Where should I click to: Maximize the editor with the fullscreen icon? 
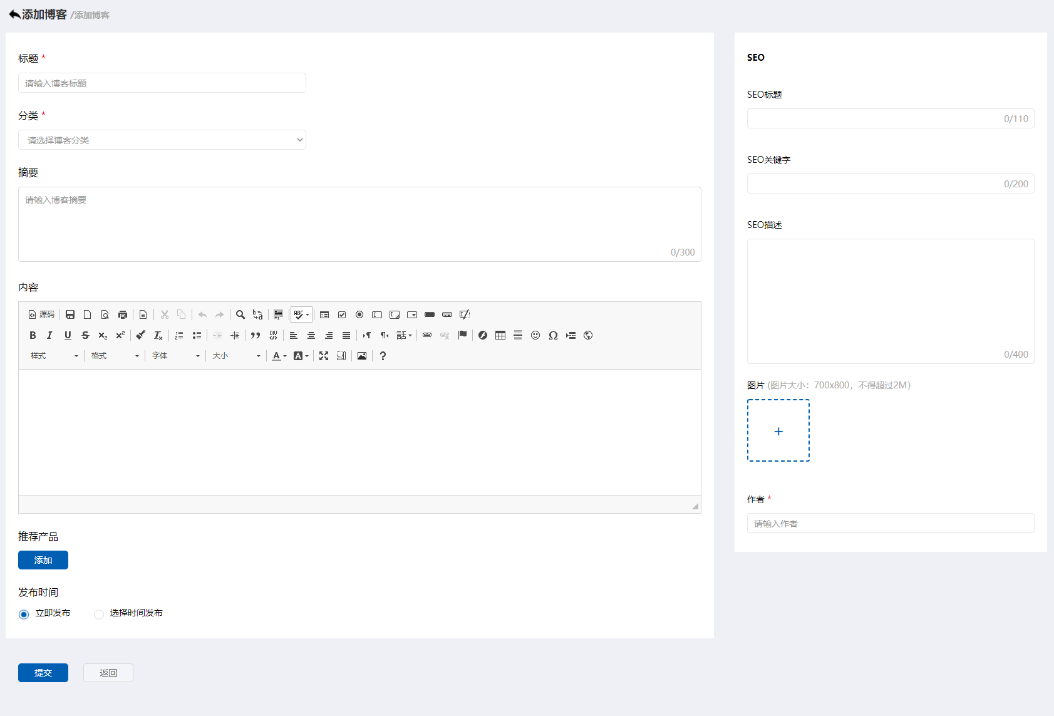point(324,356)
